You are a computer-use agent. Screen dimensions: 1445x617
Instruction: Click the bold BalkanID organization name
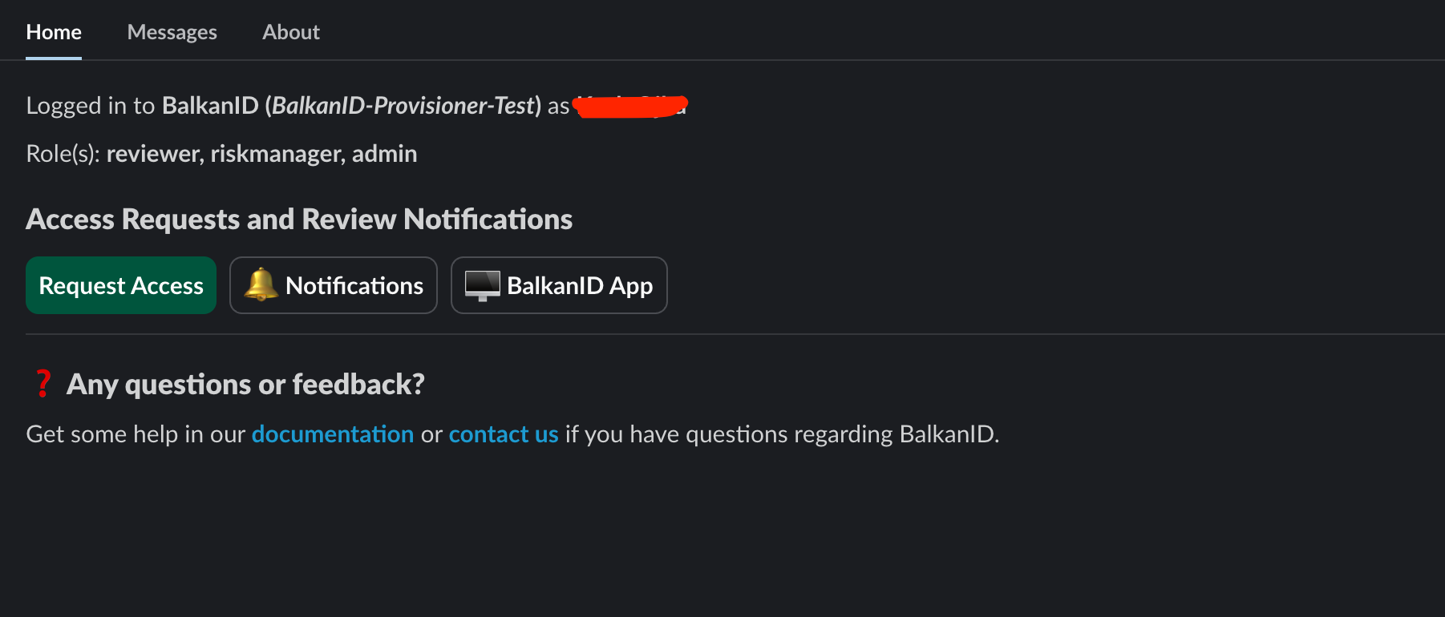[x=210, y=106]
